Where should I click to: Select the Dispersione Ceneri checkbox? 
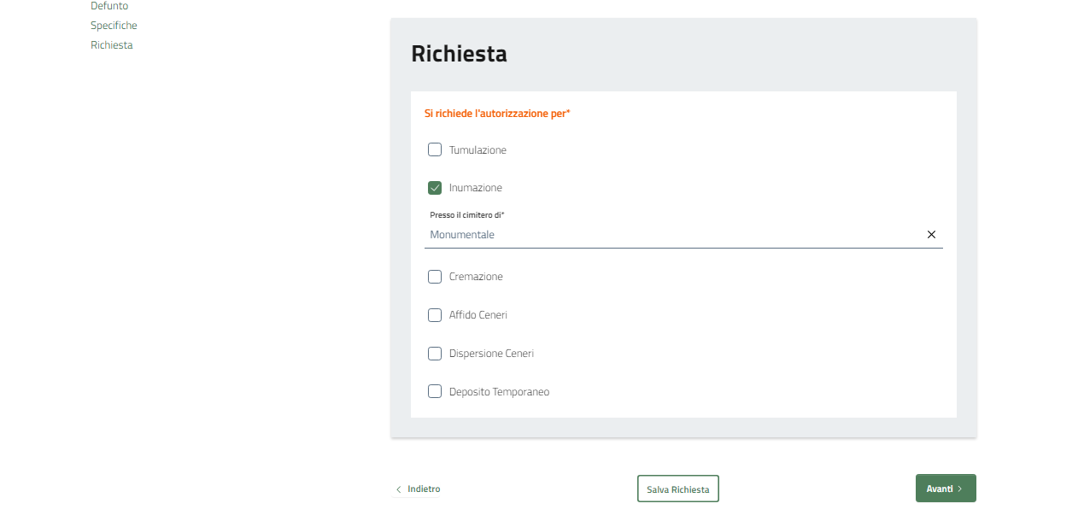(x=435, y=354)
